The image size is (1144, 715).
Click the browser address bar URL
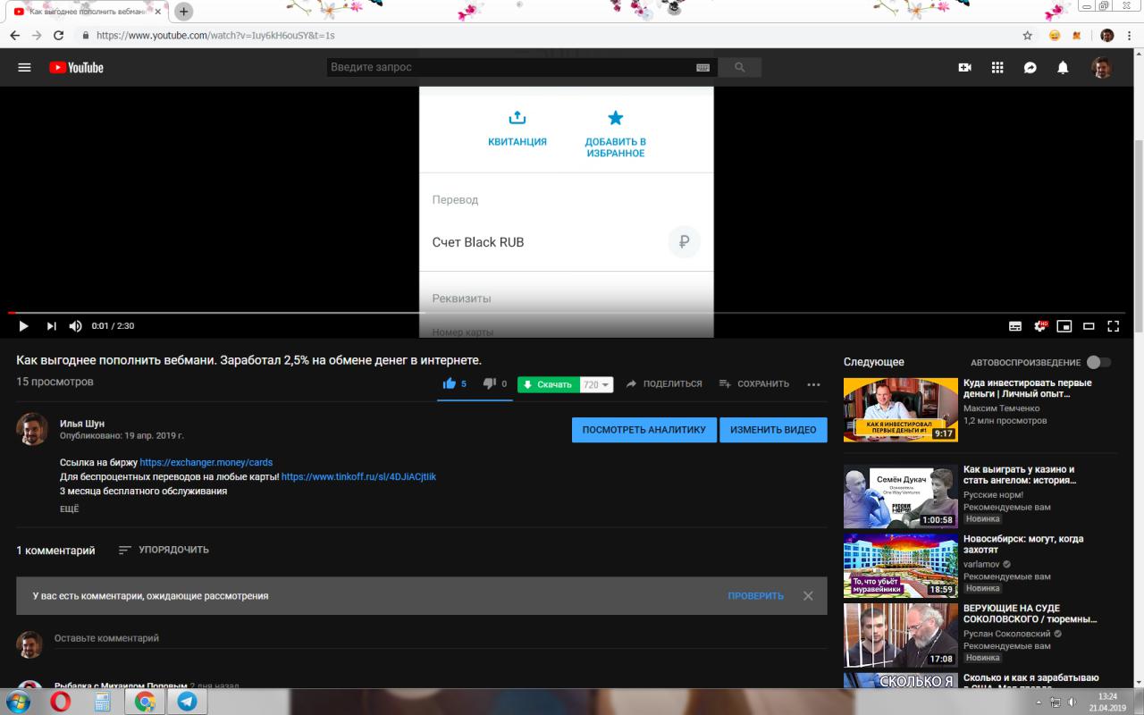coord(215,36)
